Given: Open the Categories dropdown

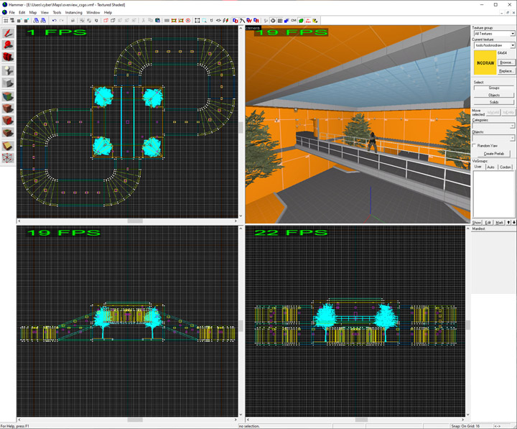Looking at the screenshot, I should tap(493, 126).
